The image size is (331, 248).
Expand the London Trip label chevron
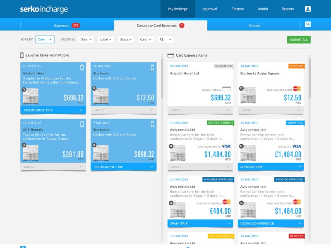coord(300,167)
